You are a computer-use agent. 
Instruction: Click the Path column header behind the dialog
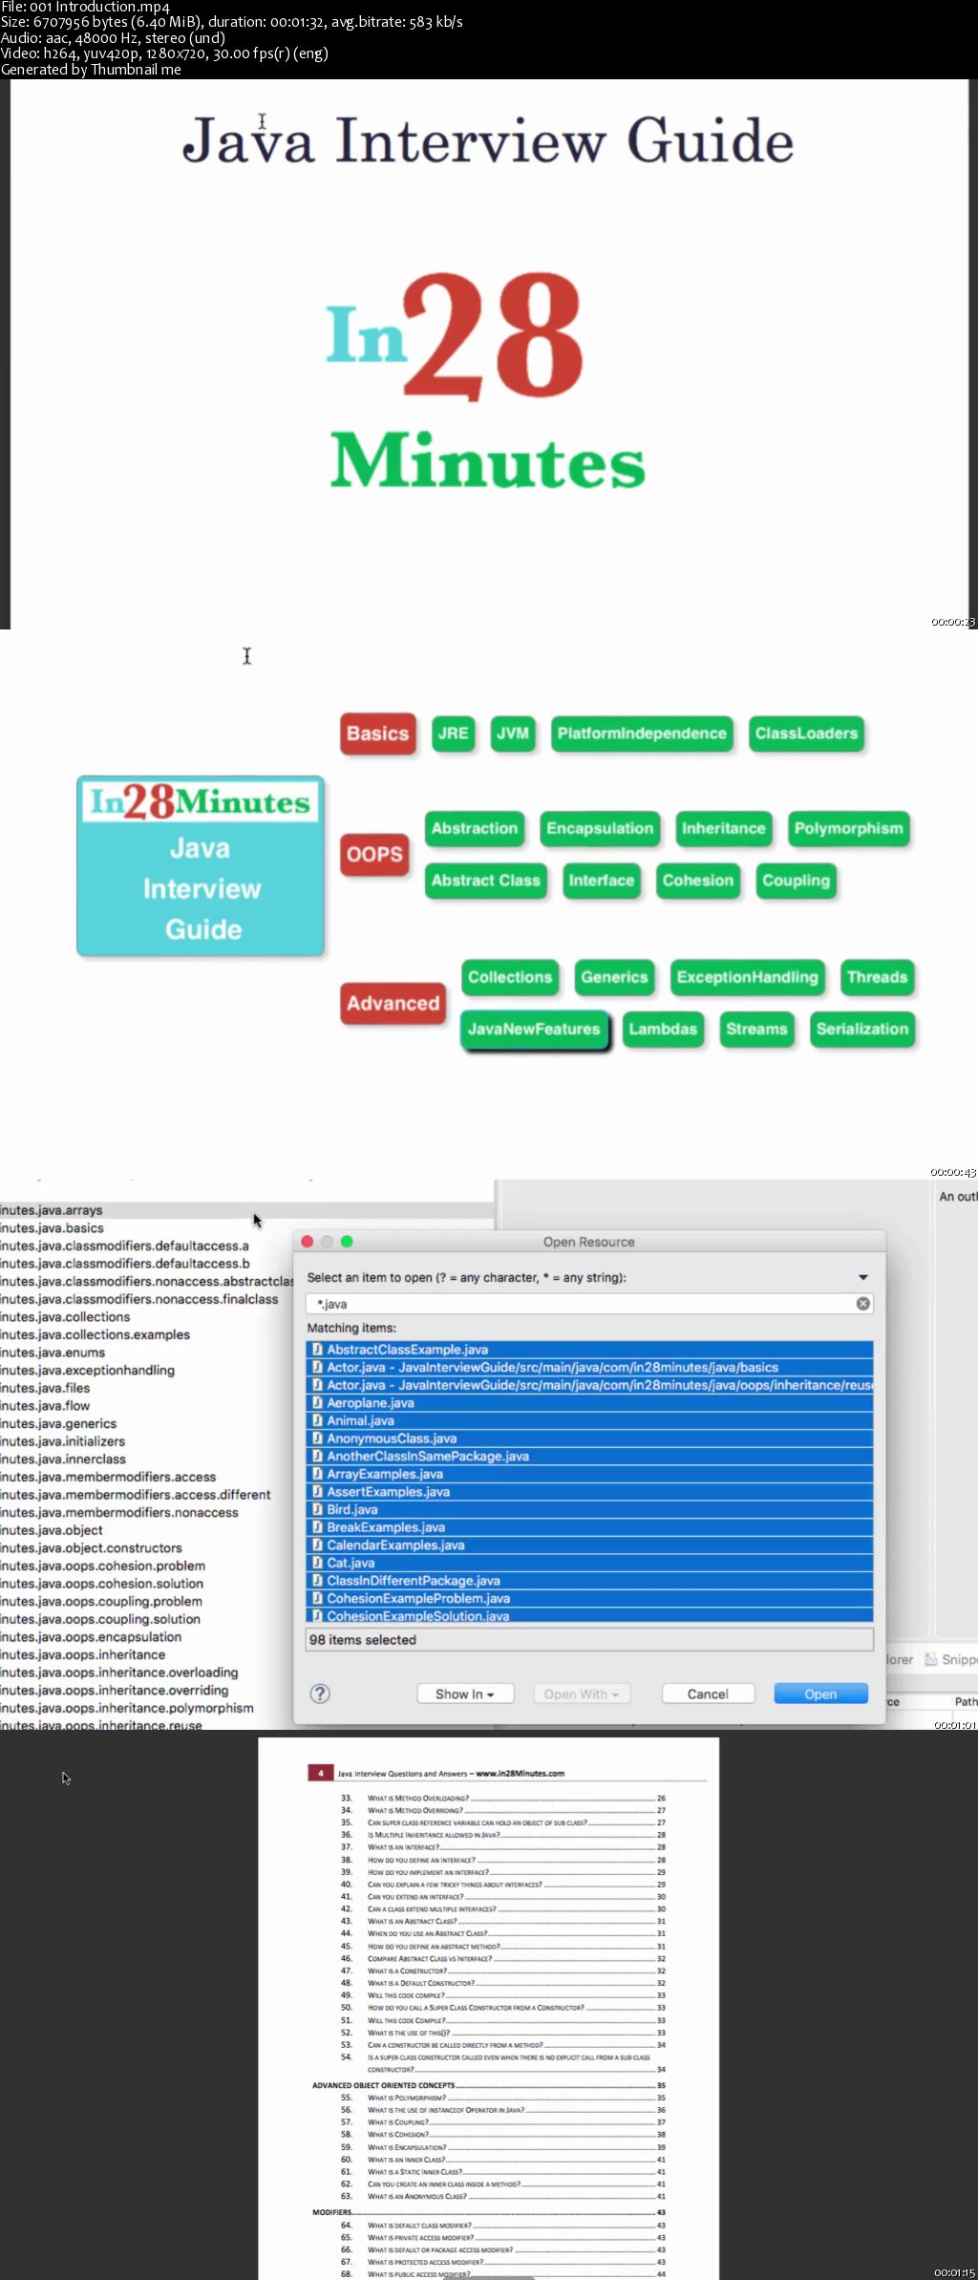tap(966, 1701)
